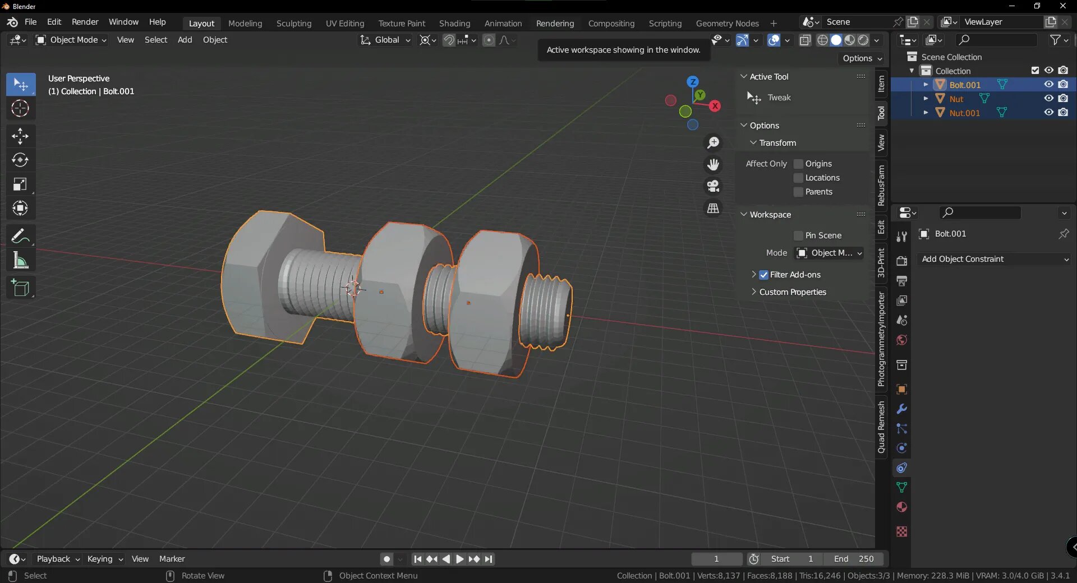Open the Playback popover button
The image size is (1077, 583).
coord(58,559)
